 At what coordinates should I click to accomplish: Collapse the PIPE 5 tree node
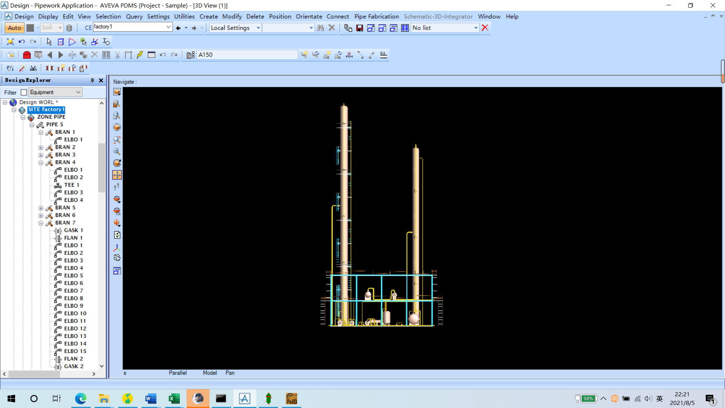point(32,125)
